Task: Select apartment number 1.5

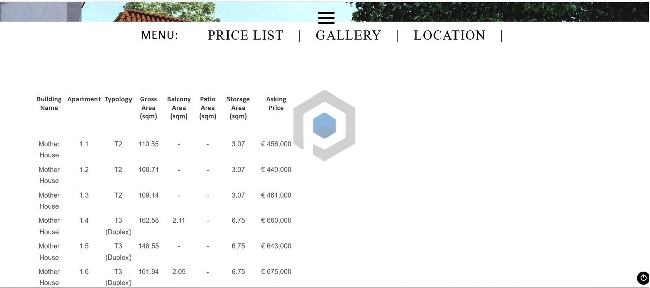Action: tap(84, 246)
